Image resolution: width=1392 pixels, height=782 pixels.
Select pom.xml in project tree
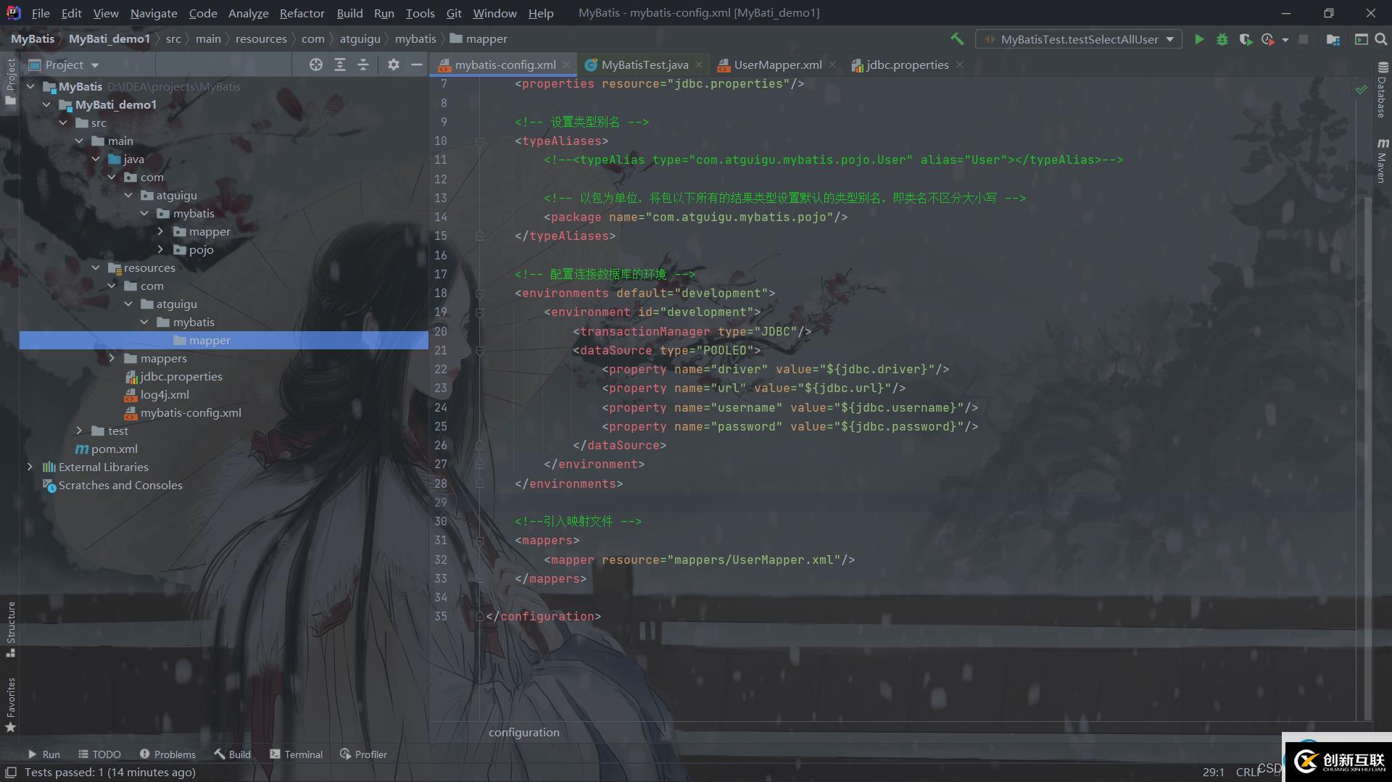point(114,449)
